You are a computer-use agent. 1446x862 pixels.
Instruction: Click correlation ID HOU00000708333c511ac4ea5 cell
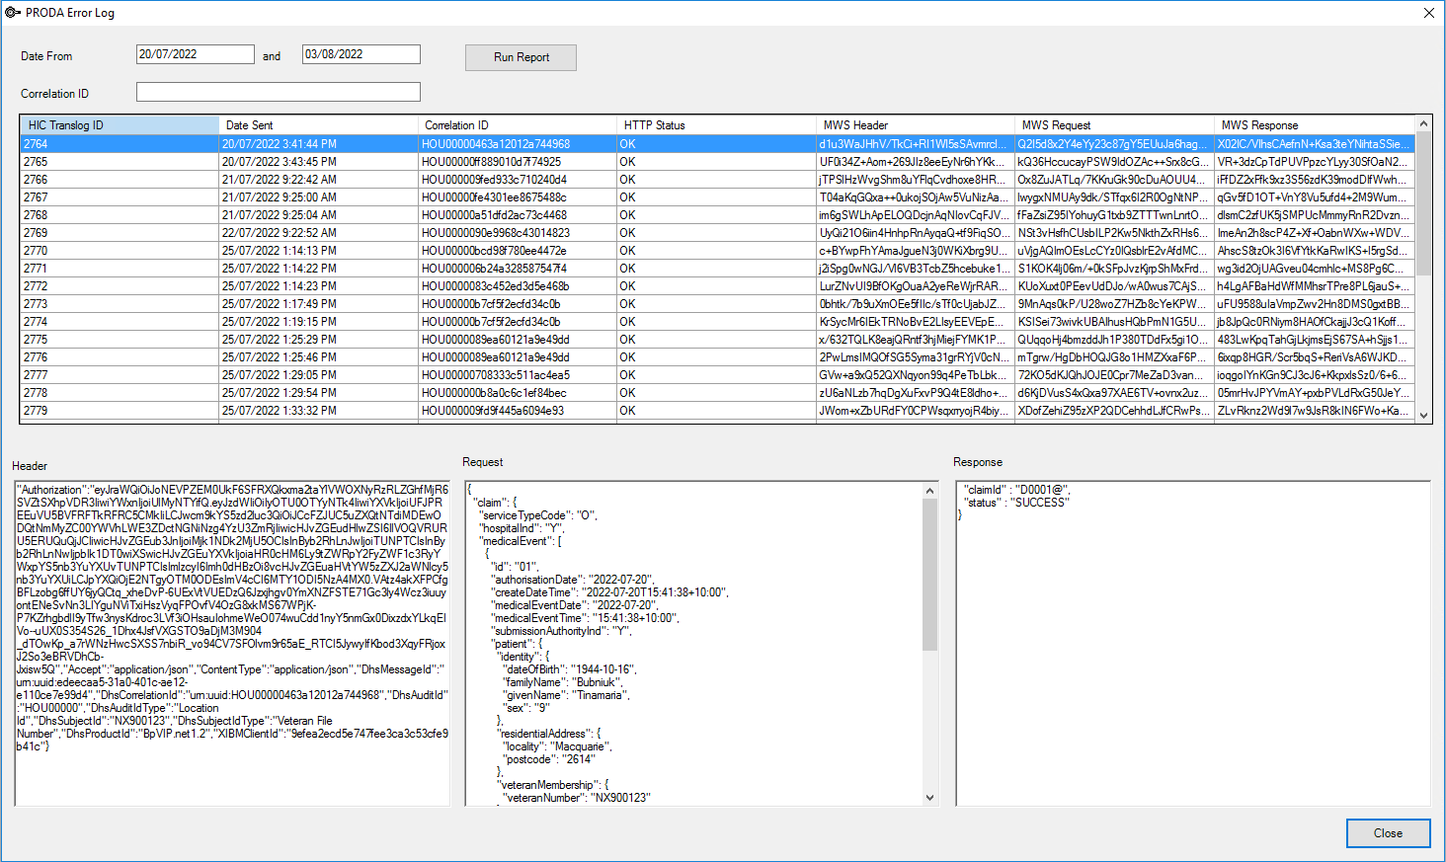(x=518, y=375)
